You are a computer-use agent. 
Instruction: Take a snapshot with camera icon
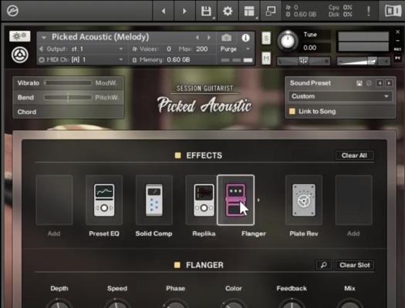coord(227,38)
